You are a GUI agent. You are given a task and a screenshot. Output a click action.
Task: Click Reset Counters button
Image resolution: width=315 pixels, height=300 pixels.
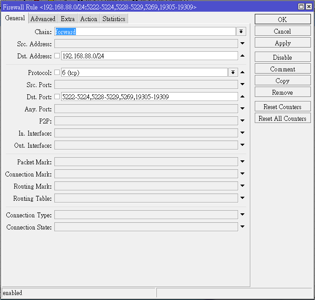point(283,106)
